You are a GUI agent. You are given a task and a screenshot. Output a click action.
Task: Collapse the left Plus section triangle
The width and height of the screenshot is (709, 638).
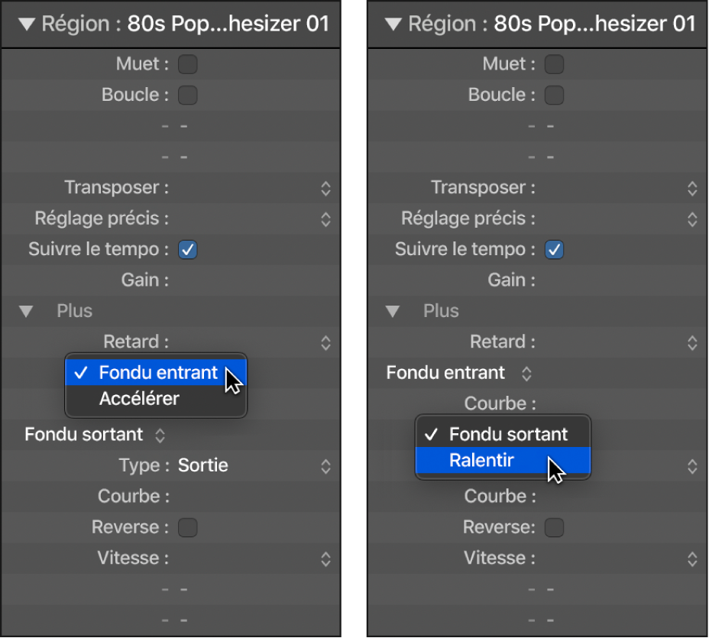click(x=26, y=311)
